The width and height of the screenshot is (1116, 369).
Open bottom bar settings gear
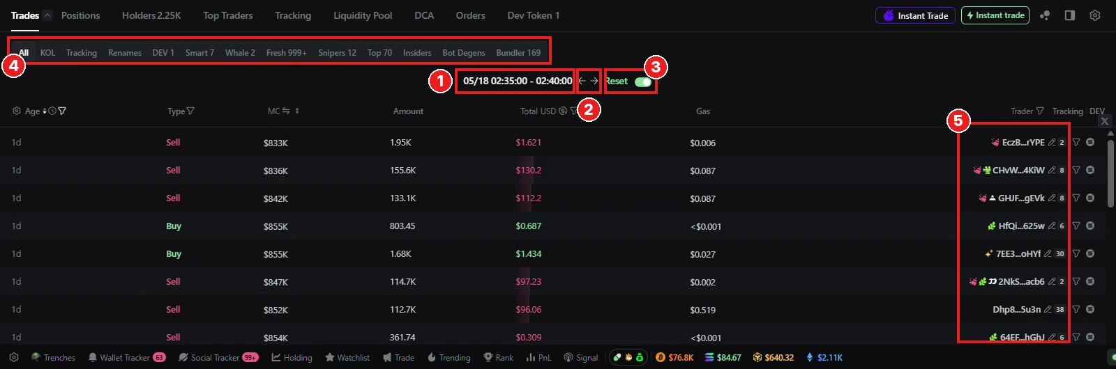(x=14, y=357)
